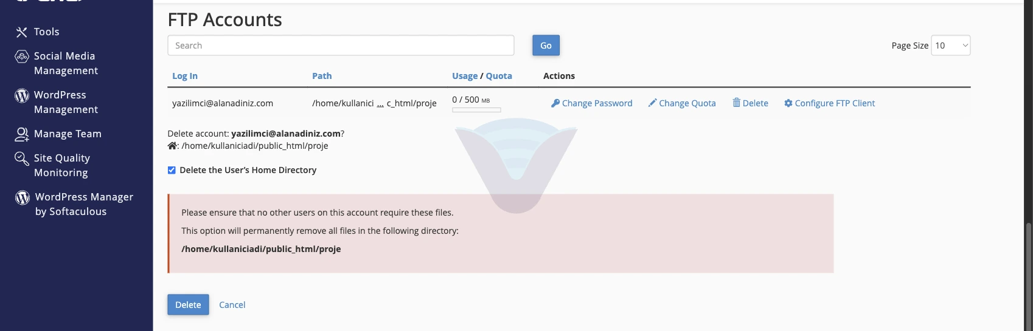Image resolution: width=1033 pixels, height=331 pixels.
Task: Sort by the Quota column header
Action: (499, 76)
